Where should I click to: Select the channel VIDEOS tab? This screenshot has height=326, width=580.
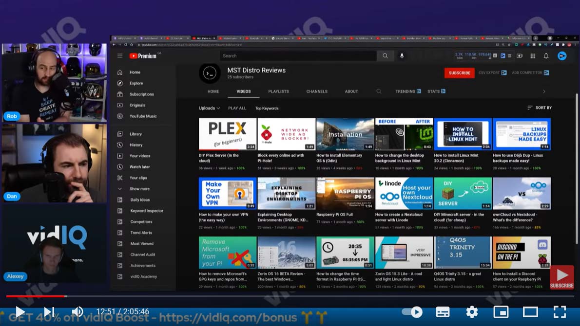[x=243, y=91]
